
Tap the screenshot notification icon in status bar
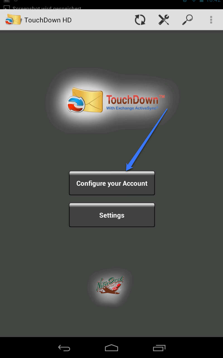(x=6, y=8)
